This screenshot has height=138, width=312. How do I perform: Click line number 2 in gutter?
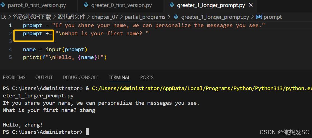(10, 34)
